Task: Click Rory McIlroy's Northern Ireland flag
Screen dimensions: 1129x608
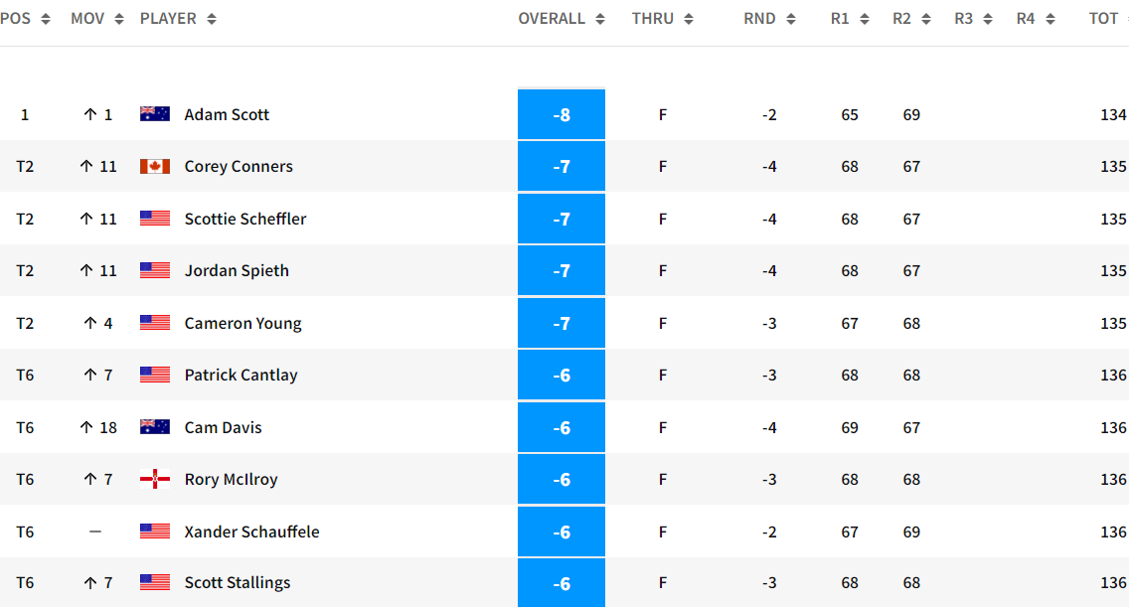Action: point(155,479)
